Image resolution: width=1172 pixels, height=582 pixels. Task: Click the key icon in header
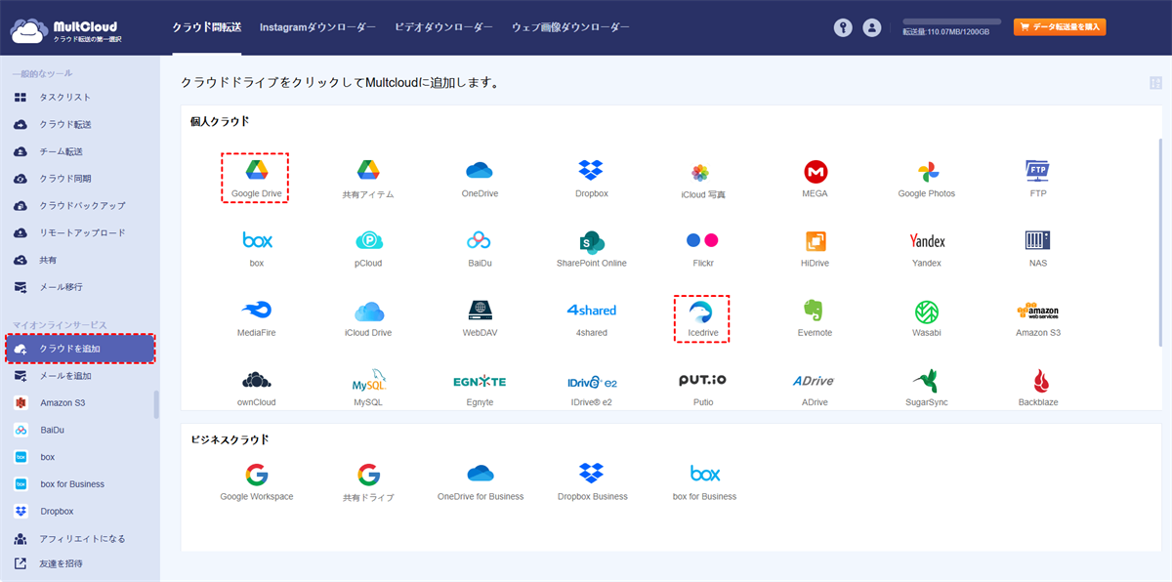pyautogui.click(x=843, y=27)
